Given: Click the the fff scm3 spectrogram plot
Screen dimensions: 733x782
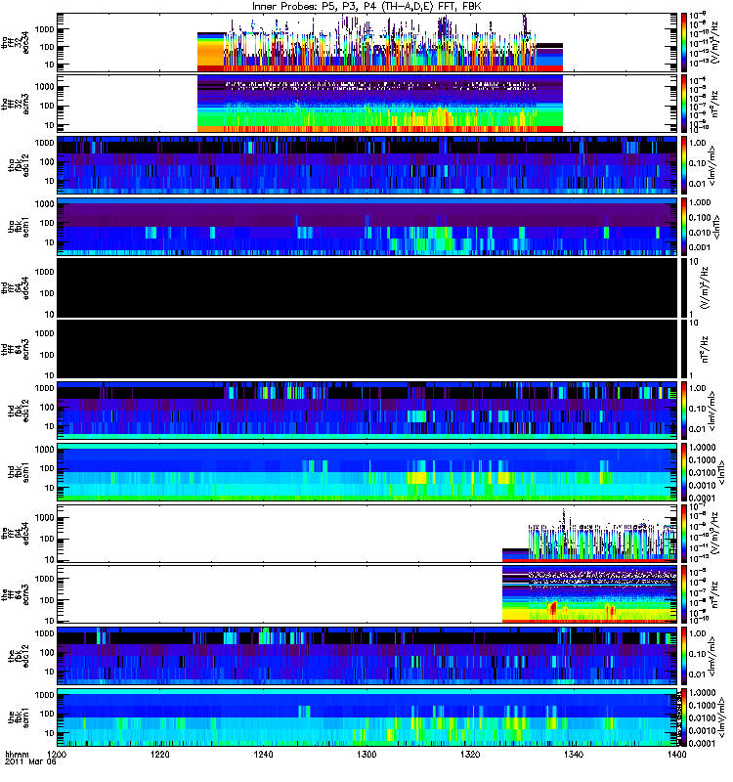Looking at the screenshot, I should [366, 594].
